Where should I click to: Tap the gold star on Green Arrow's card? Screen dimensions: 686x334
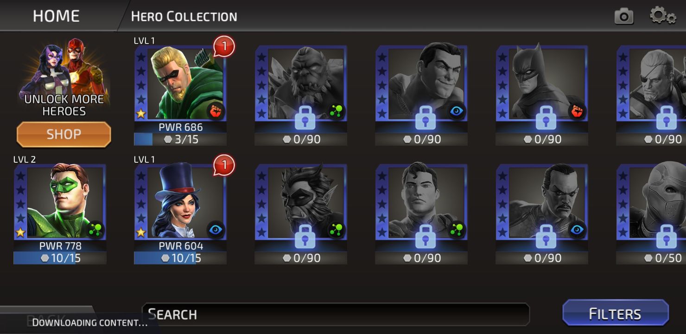[140, 114]
